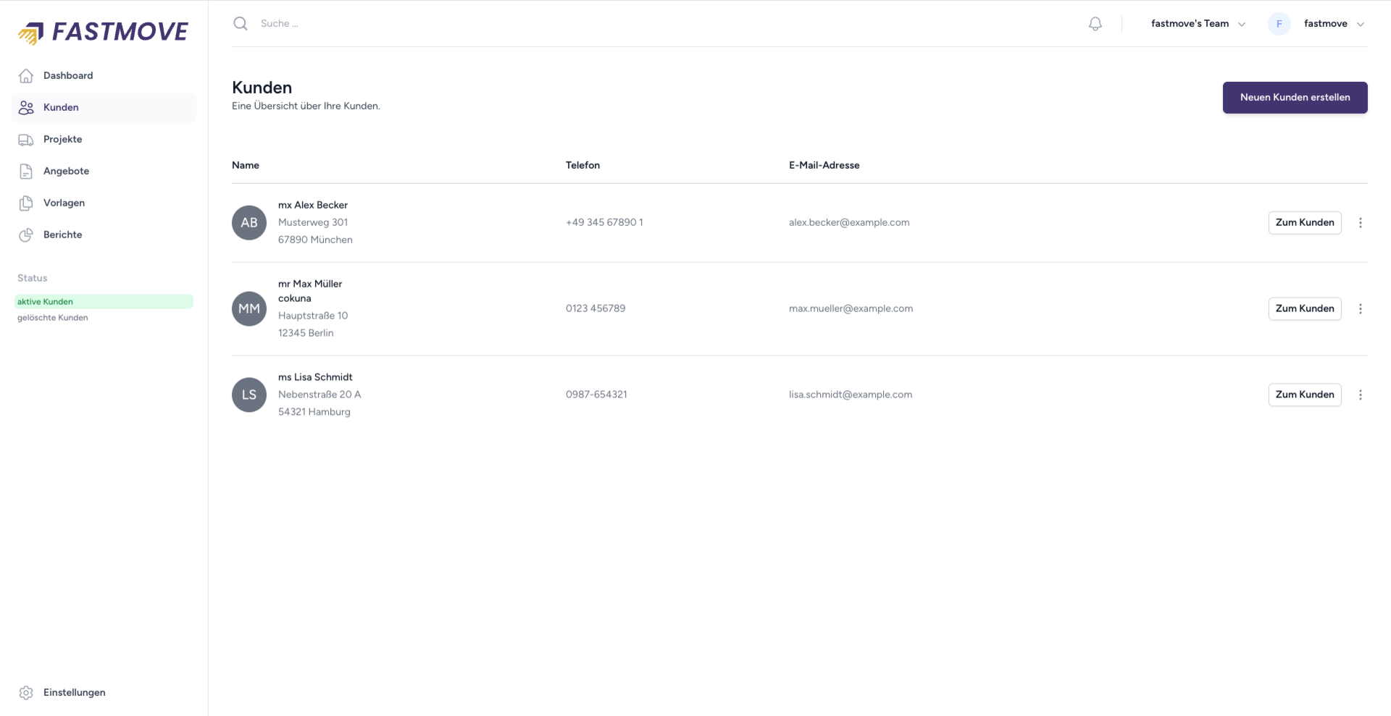Open more options for Alex Becker

tap(1360, 223)
